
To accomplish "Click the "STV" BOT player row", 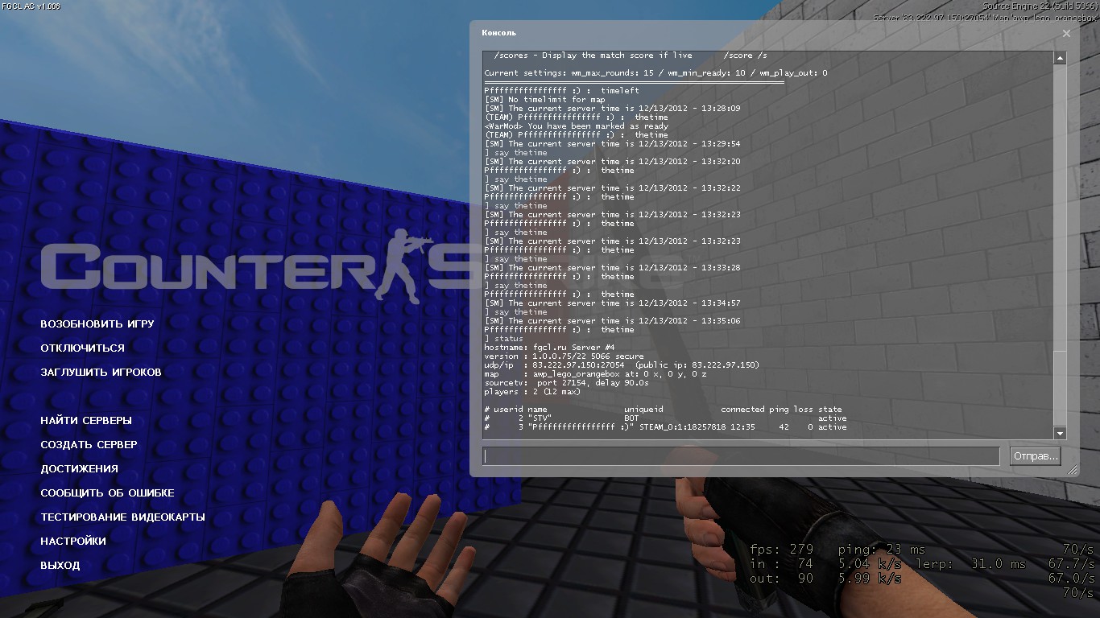I will click(665, 418).
